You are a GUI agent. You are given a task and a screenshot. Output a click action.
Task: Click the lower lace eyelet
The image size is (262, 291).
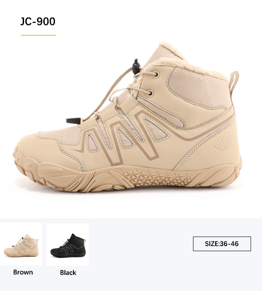tap(150, 93)
